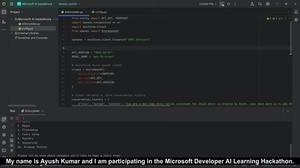300x168 pixels.
Task: Open the Structure tool window icon
Action: pyautogui.click(x=4, y=22)
